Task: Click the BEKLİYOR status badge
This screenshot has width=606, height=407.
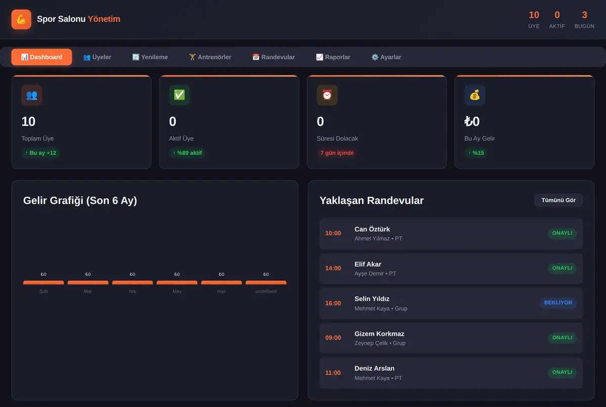Action: click(558, 303)
